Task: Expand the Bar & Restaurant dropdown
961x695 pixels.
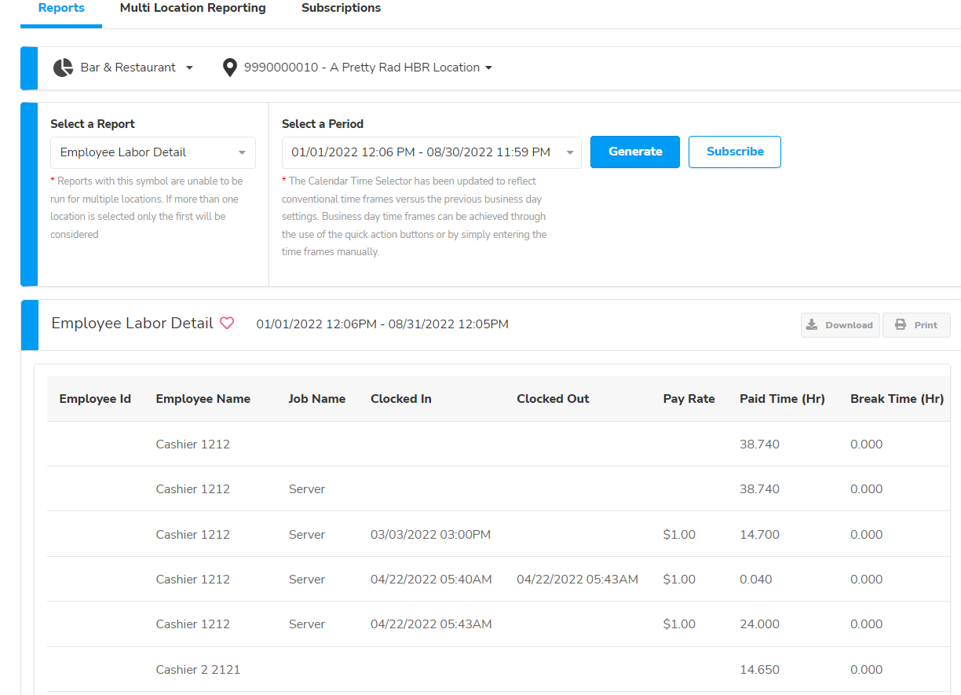Action: [x=189, y=68]
